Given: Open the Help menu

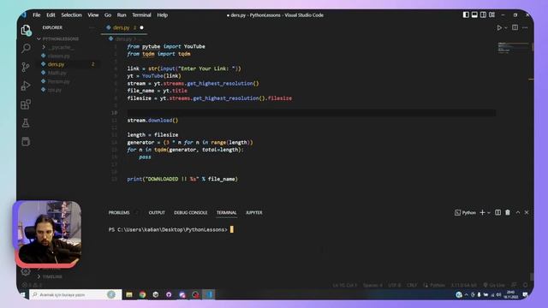Looking at the screenshot, I should 162,15.
